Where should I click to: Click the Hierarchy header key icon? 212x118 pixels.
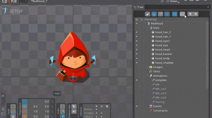(x=141, y=19)
